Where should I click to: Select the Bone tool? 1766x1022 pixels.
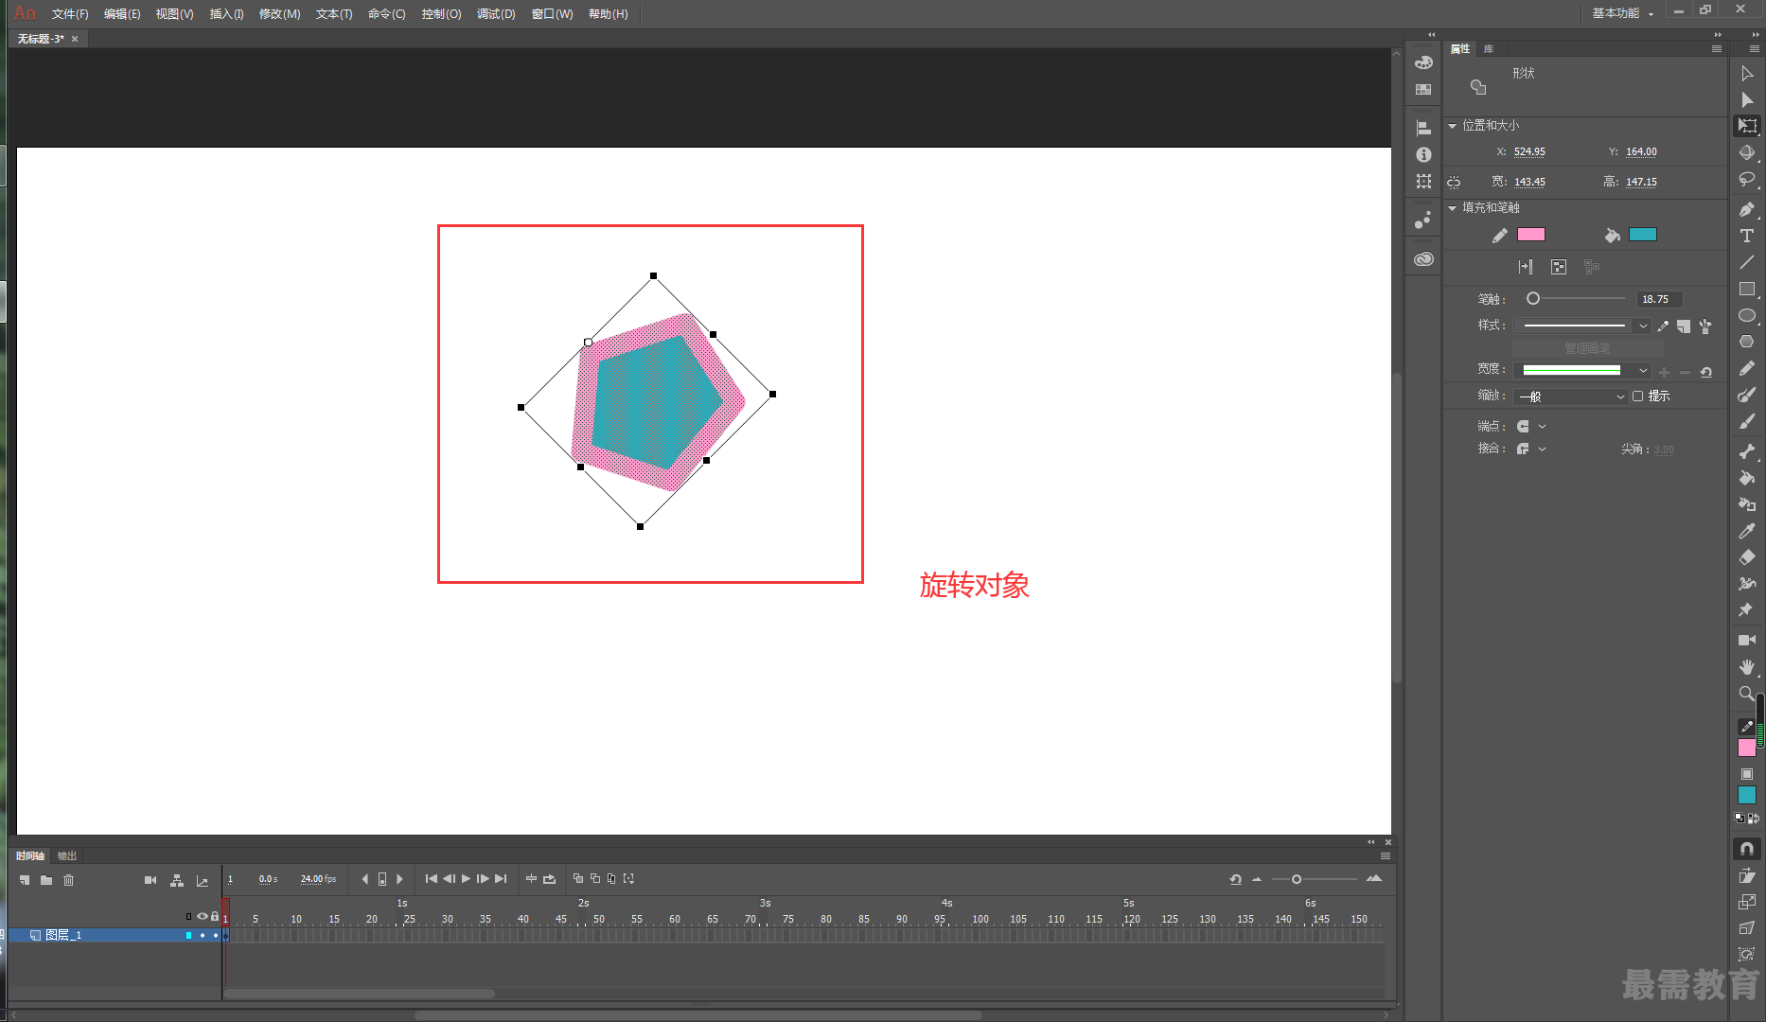(x=1747, y=451)
